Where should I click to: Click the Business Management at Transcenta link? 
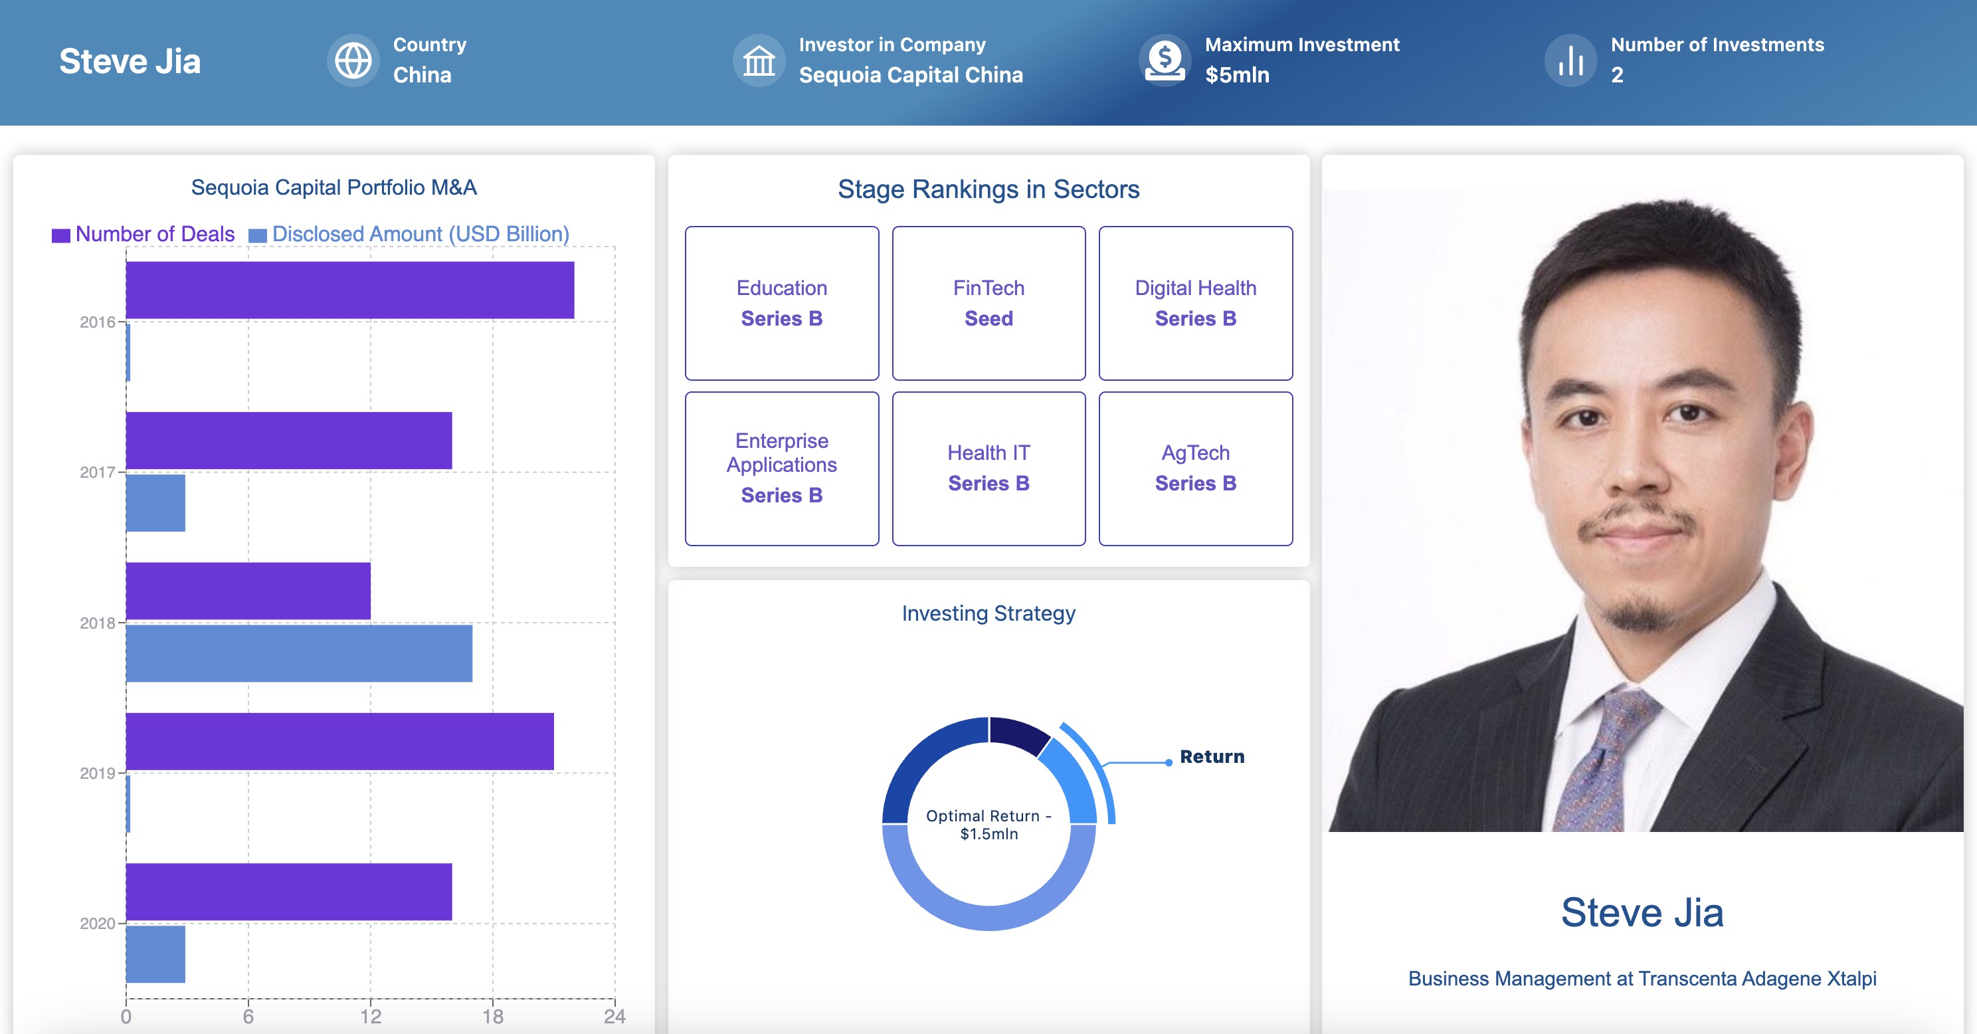[1642, 979]
